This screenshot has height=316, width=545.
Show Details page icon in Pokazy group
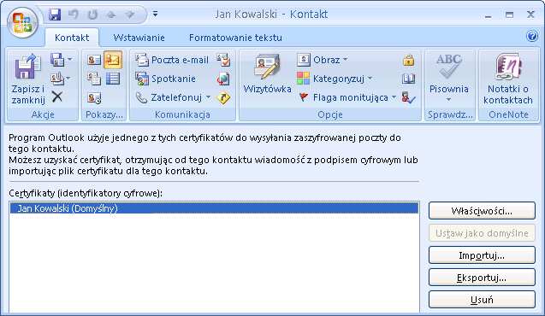[x=94, y=79]
